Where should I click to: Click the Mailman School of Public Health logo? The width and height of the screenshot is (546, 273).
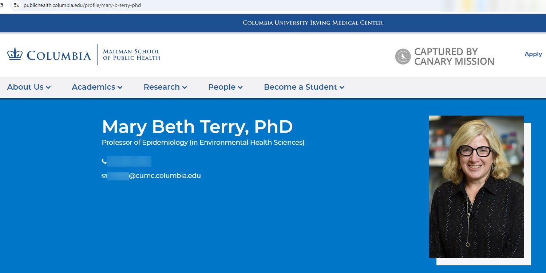click(x=131, y=54)
